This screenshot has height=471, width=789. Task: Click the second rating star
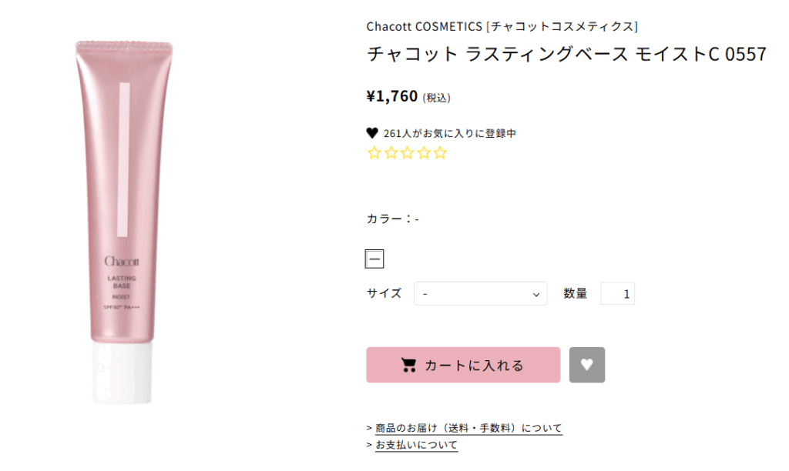click(391, 152)
